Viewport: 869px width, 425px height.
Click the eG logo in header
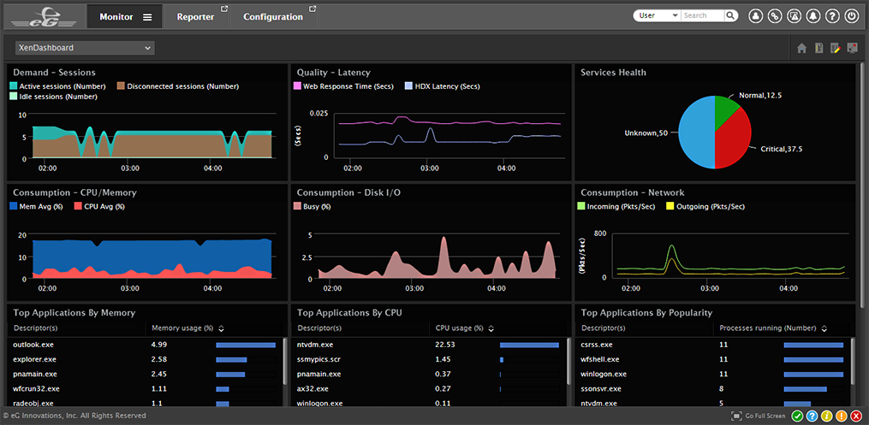tap(43, 16)
